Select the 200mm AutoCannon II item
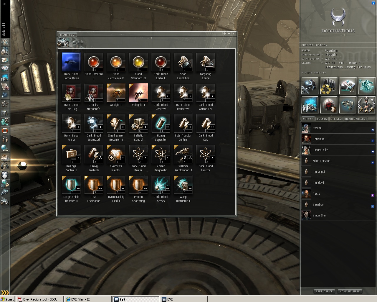 [x=183, y=159]
